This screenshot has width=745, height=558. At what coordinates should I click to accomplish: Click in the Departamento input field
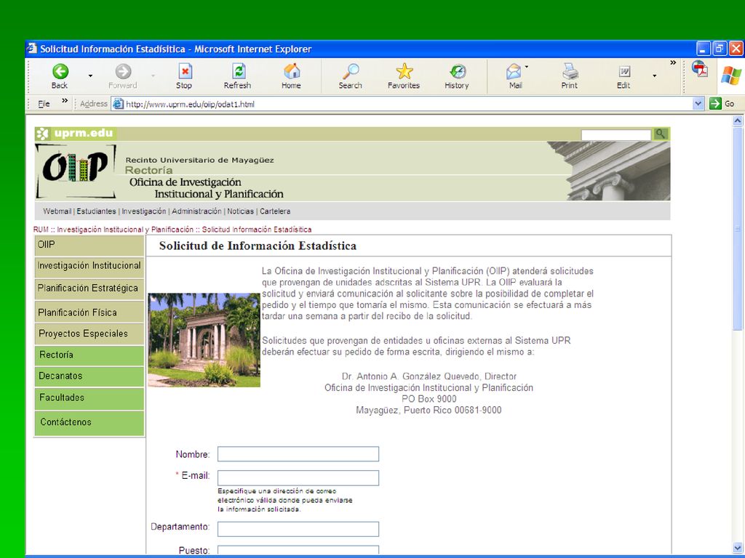[x=298, y=529]
